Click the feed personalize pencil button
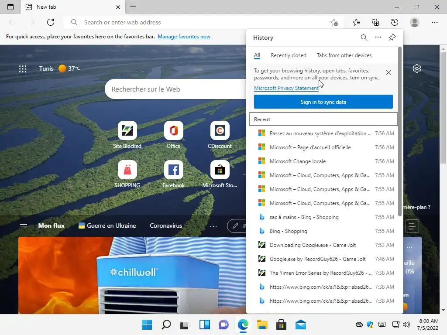Viewport: 447px width, 335px height. [x=237, y=226]
